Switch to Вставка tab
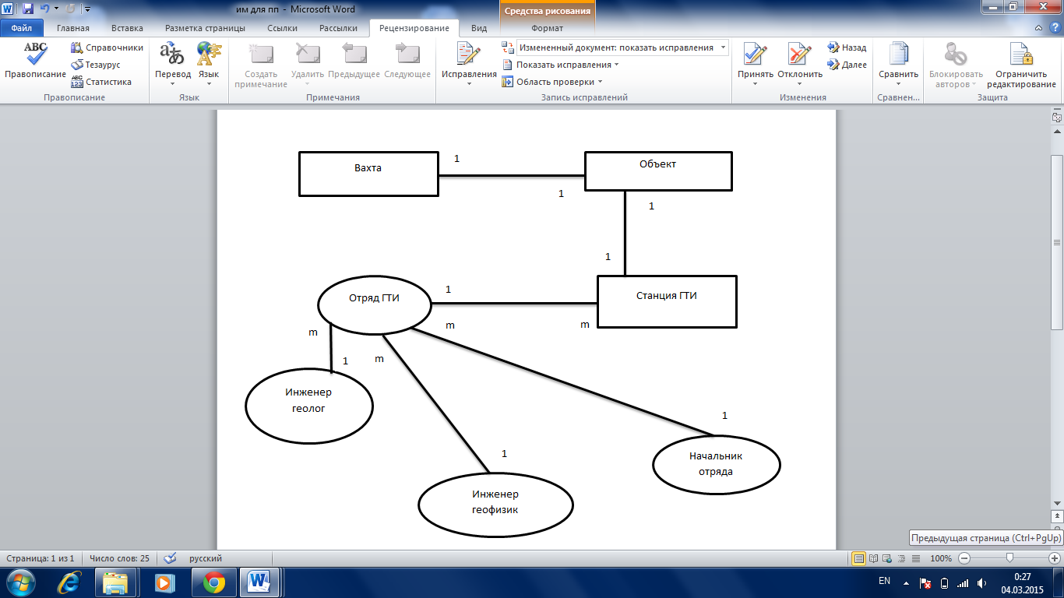 (x=127, y=28)
